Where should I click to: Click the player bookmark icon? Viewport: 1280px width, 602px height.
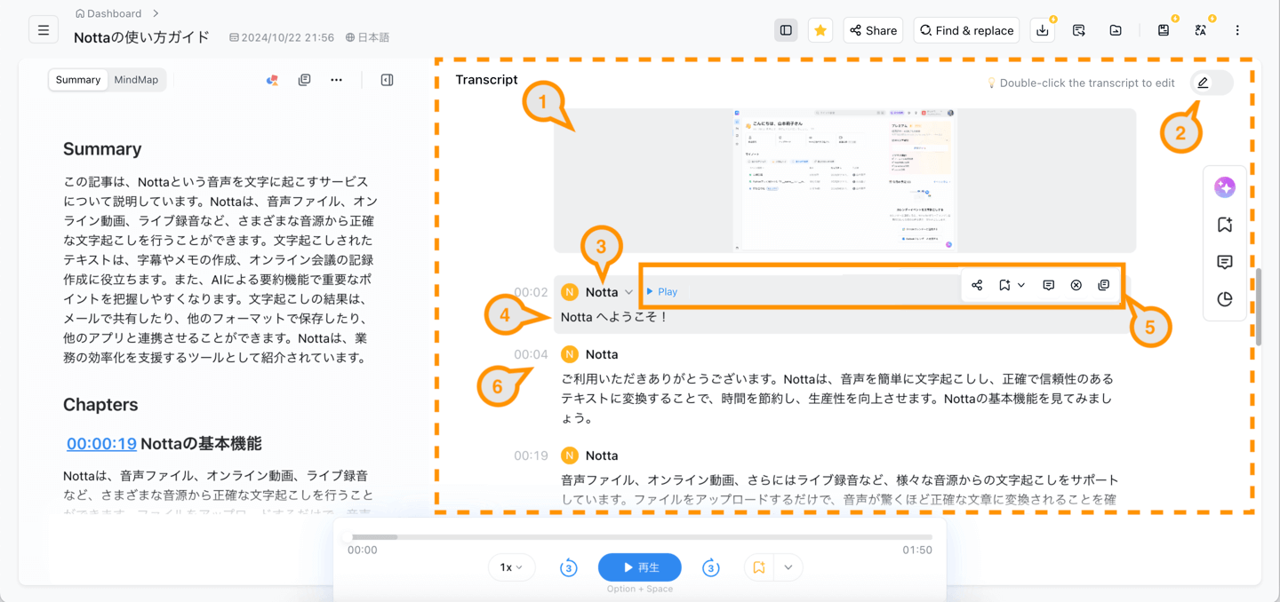tap(759, 567)
